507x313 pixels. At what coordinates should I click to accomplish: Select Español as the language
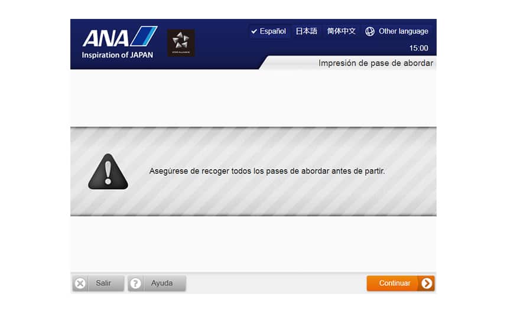(269, 31)
